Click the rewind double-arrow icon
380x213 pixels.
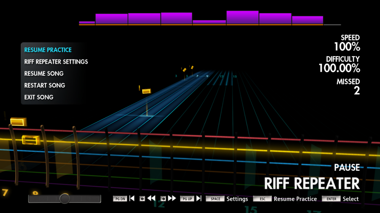[x=152, y=198]
